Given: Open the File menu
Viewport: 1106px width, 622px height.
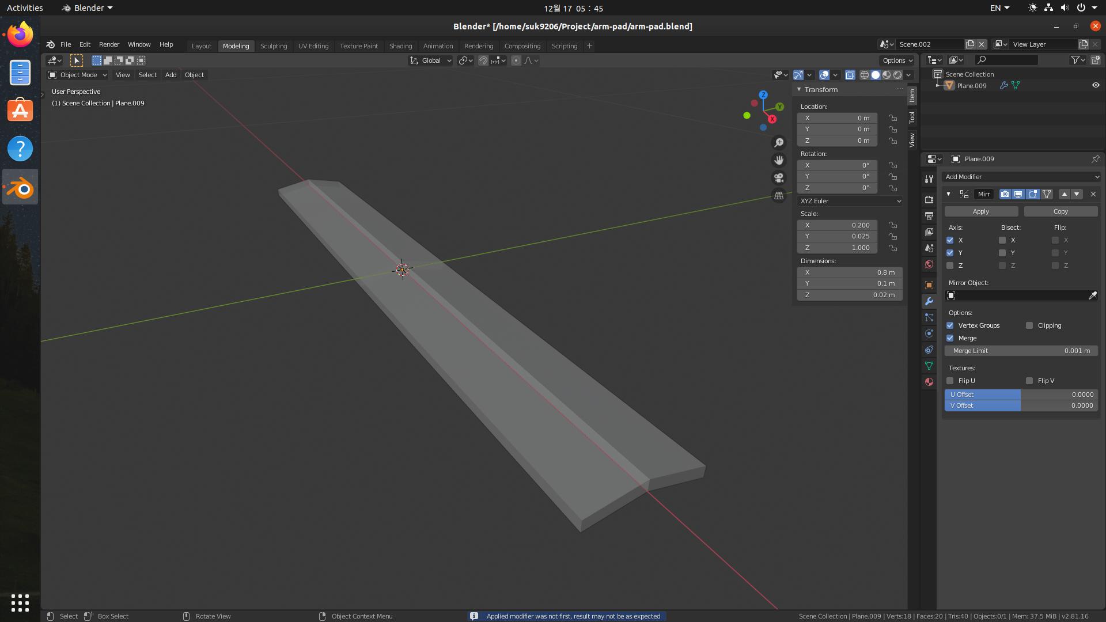Looking at the screenshot, I should click(x=66, y=44).
